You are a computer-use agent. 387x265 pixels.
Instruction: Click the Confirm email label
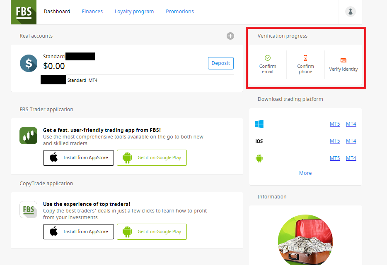point(268,69)
